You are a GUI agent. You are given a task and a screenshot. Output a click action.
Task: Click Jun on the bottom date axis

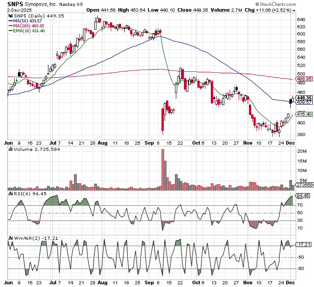[x=9, y=283]
